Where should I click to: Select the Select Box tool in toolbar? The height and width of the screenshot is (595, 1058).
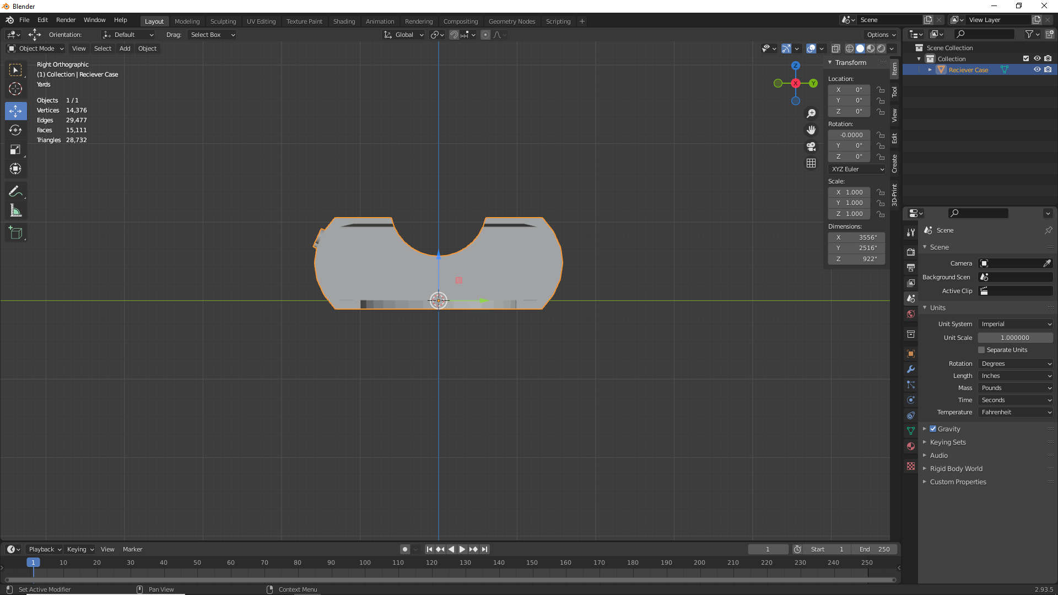click(15, 70)
